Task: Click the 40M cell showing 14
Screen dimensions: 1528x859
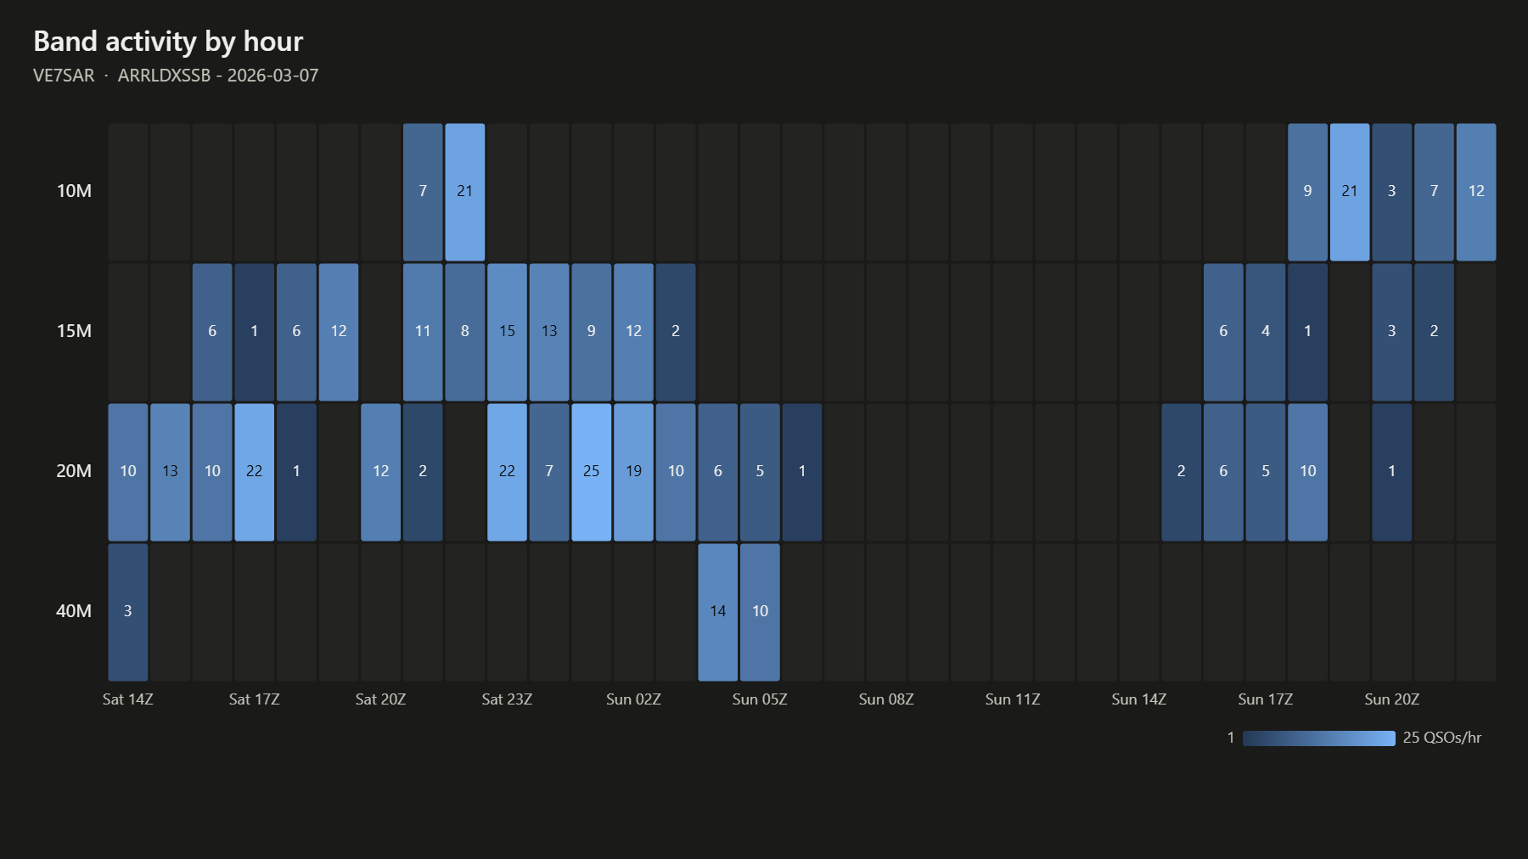Action: (717, 612)
